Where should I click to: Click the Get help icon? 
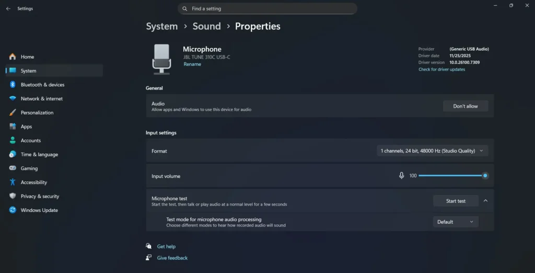pos(148,246)
